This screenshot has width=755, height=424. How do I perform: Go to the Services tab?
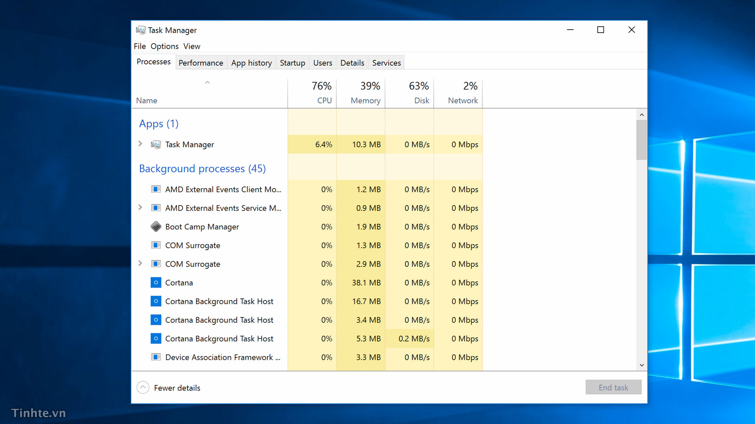point(387,63)
